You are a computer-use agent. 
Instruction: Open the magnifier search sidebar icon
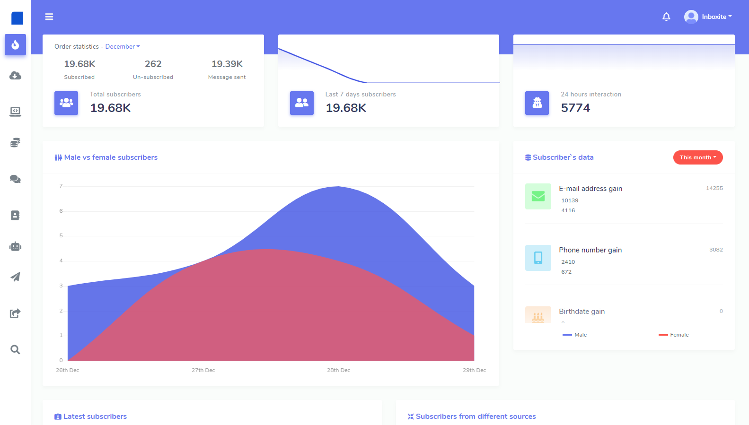(15, 349)
